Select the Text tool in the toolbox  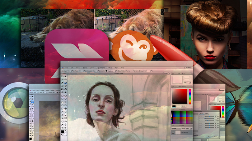tap(66, 92)
